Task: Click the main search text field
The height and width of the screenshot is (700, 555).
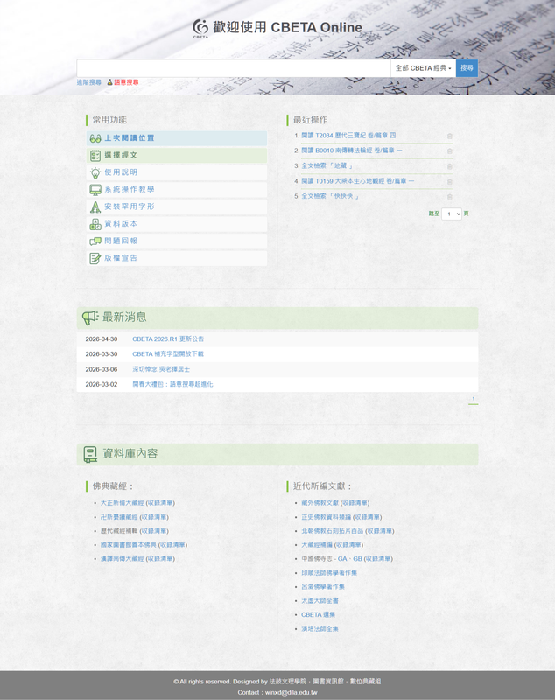Action: pyautogui.click(x=234, y=68)
